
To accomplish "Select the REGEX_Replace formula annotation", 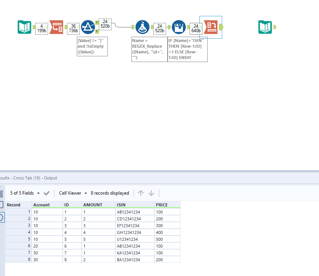I will coord(149,49).
